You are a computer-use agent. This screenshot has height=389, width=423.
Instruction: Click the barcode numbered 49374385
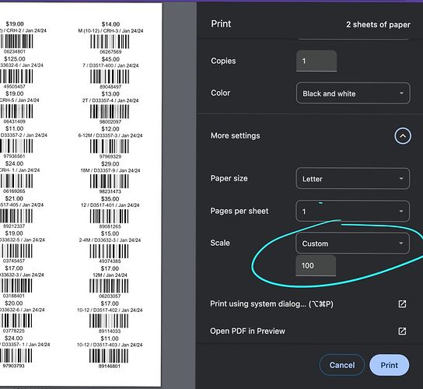click(110, 251)
